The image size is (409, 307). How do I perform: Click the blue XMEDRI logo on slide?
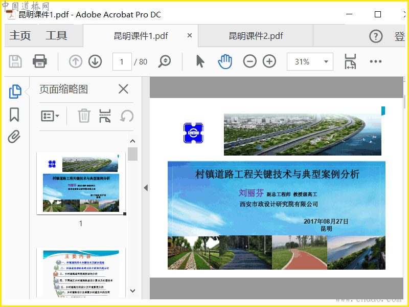193,133
